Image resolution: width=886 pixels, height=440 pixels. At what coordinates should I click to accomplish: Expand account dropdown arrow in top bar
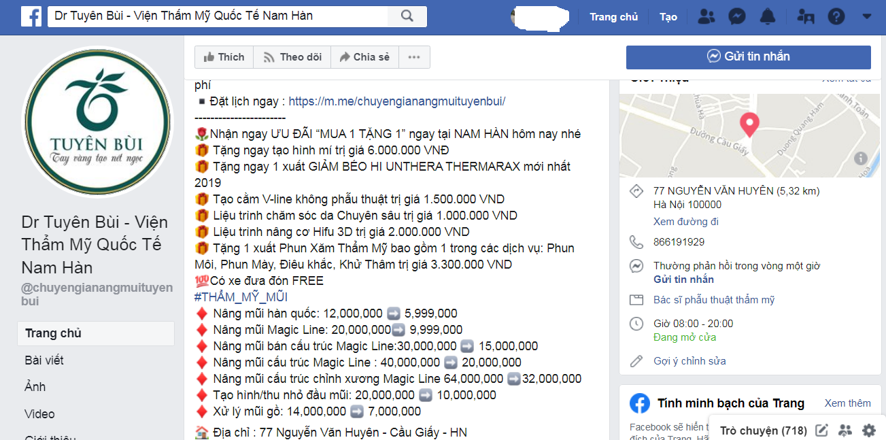tap(866, 16)
